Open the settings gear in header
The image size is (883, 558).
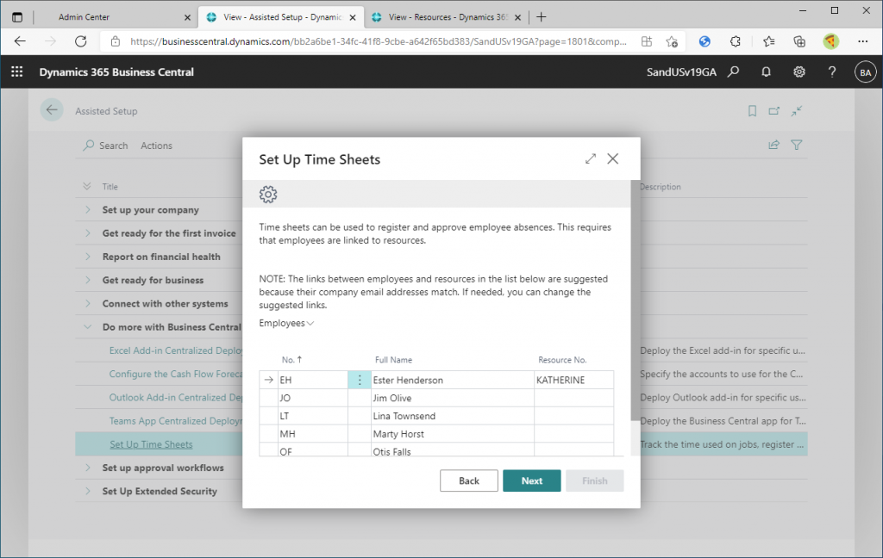tap(799, 72)
